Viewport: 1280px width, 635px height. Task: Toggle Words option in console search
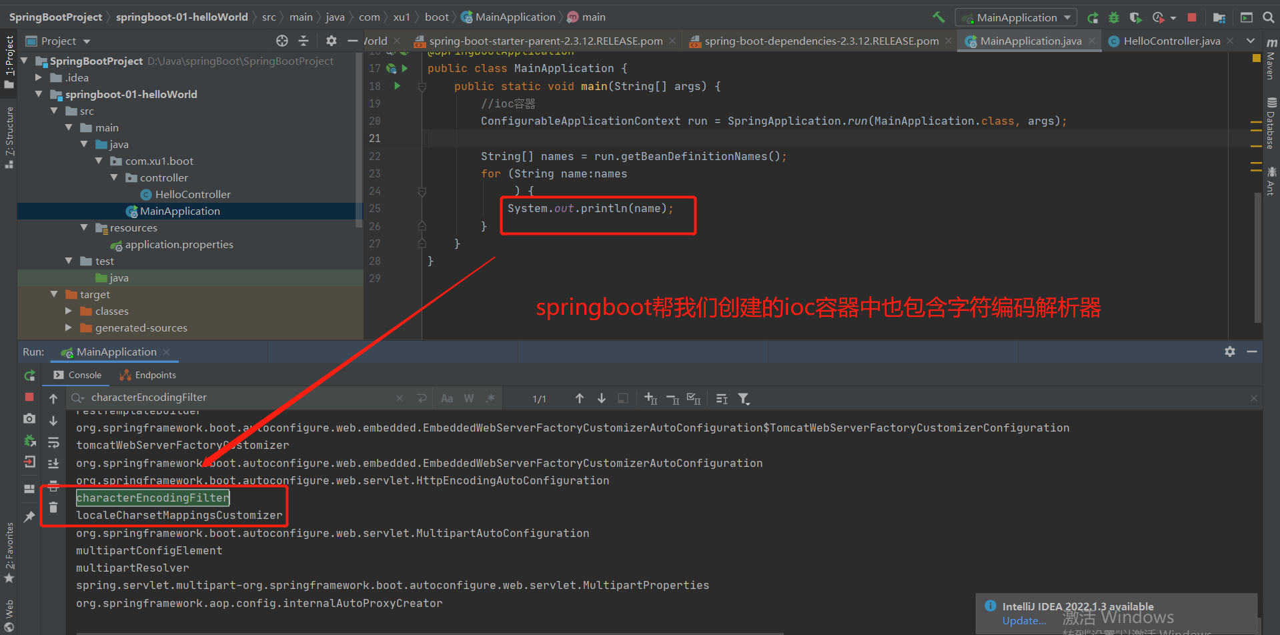pyautogui.click(x=469, y=398)
